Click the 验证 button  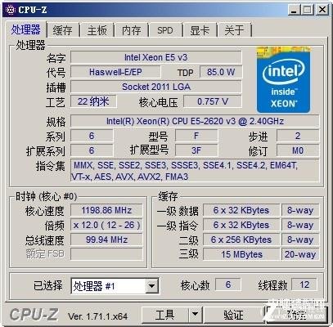(233, 315)
